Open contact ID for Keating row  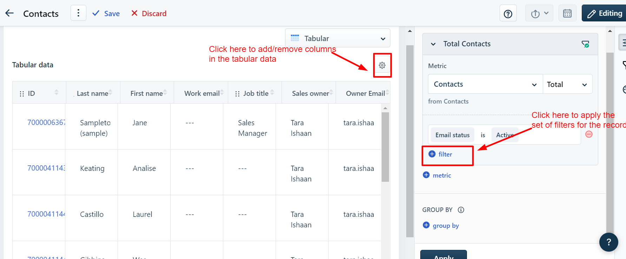pos(46,168)
